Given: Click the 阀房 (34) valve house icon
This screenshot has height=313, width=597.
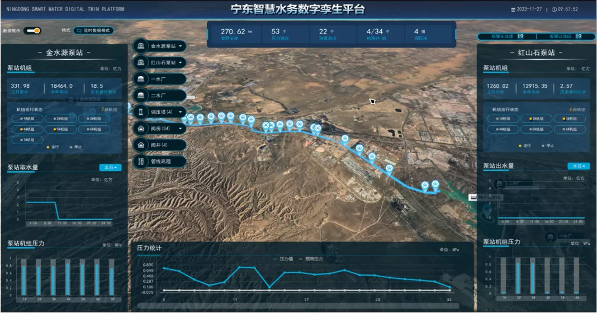Looking at the screenshot, I should pyautogui.click(x=140, y=129).
